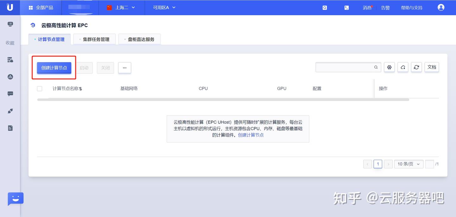
Task: Click the 创建计算节点 button
Action: point(54,67)
